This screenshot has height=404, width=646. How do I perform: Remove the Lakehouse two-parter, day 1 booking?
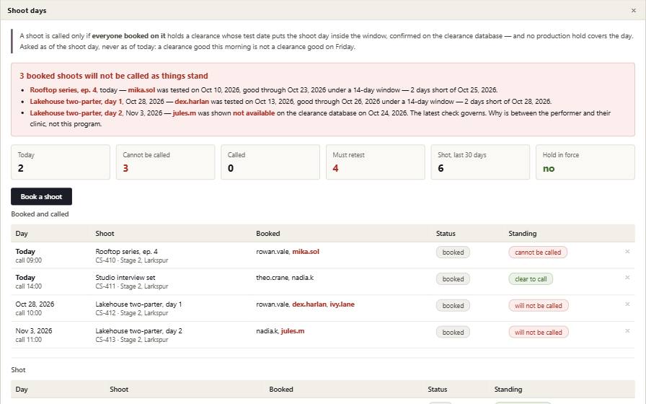pos(627,304)
